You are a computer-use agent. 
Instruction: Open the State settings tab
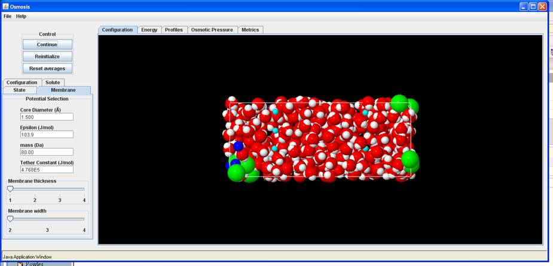coord(20,90)
